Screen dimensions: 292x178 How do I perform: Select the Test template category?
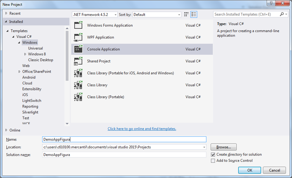coord(26,118)
